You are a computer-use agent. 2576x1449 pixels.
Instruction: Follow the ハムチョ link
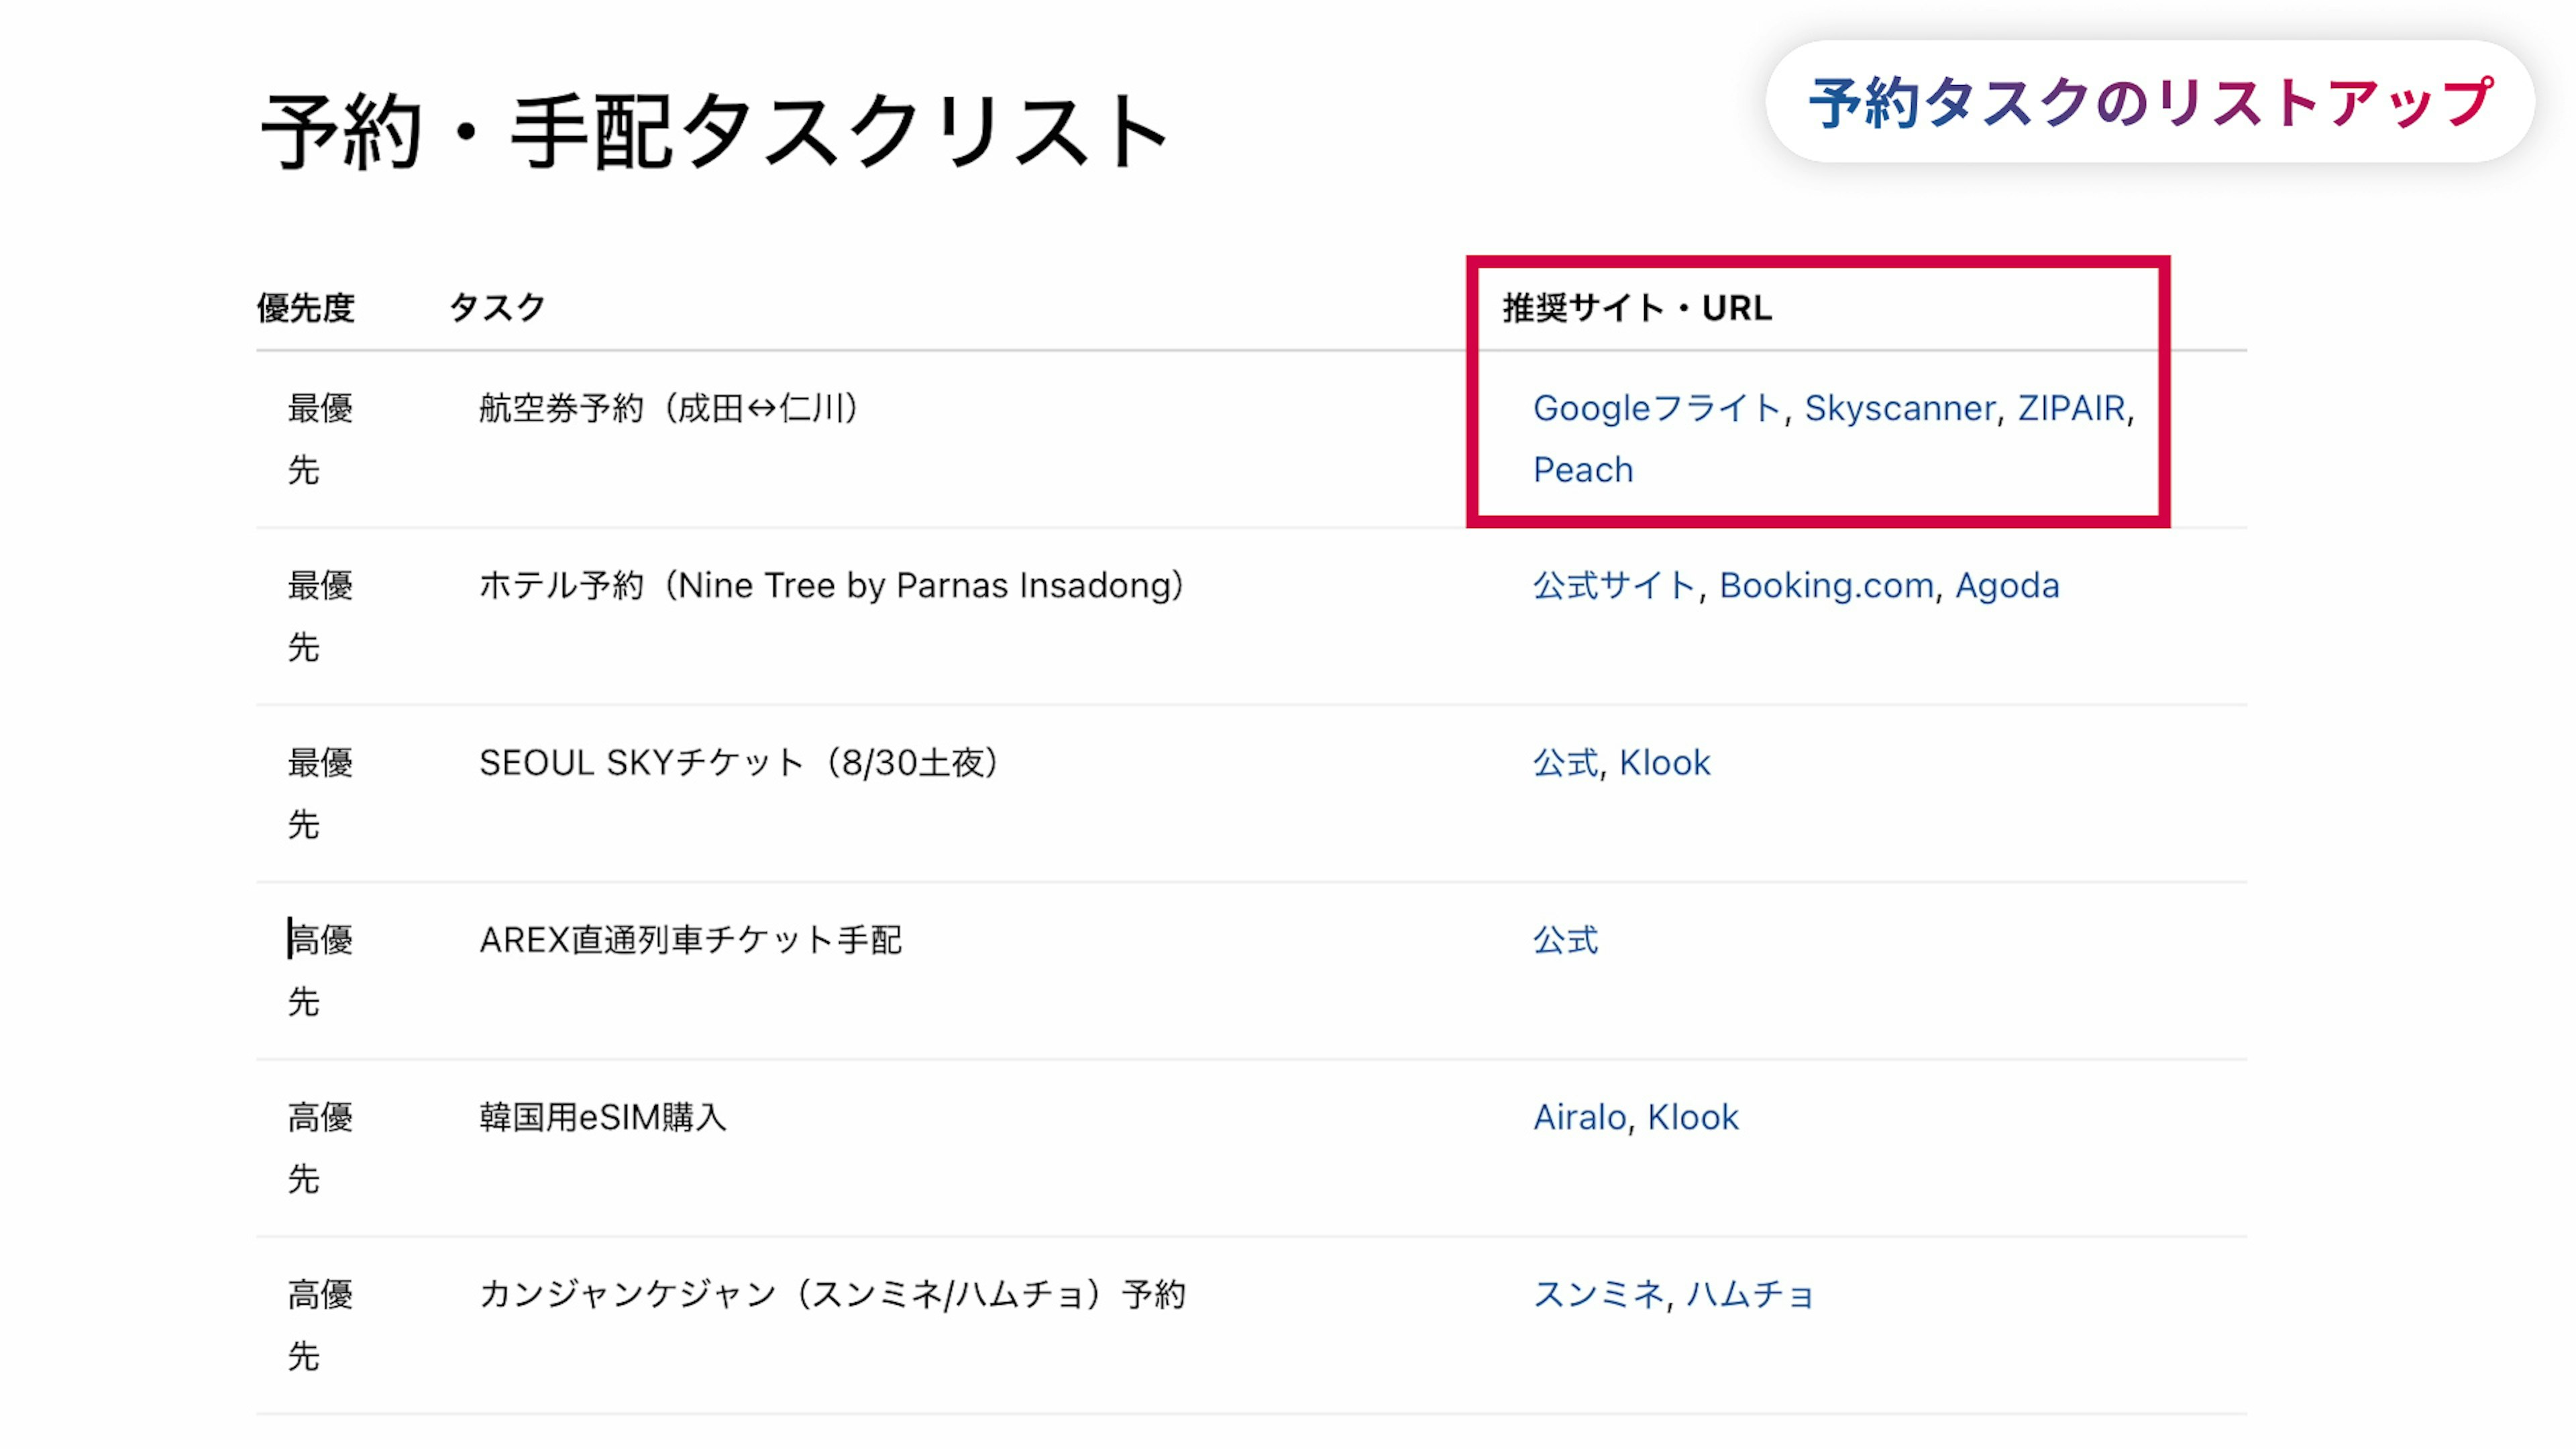click(1749, 1294)
